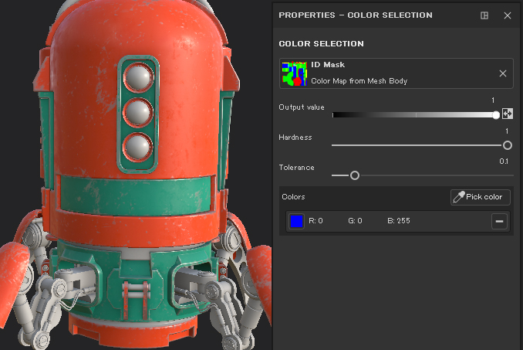Viewport: 523px width, 350px height.
Task: Select the Hardness value number field
Action: [x=507, y=131]
